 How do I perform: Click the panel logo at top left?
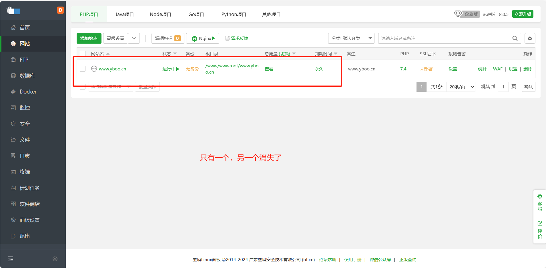pyautogui.click(x=13, y=11)
